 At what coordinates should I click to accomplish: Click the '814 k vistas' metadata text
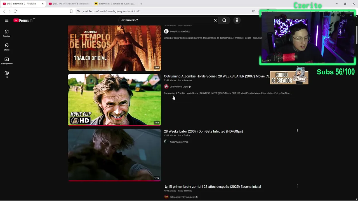pyautogui.click(x=170, y=80)
